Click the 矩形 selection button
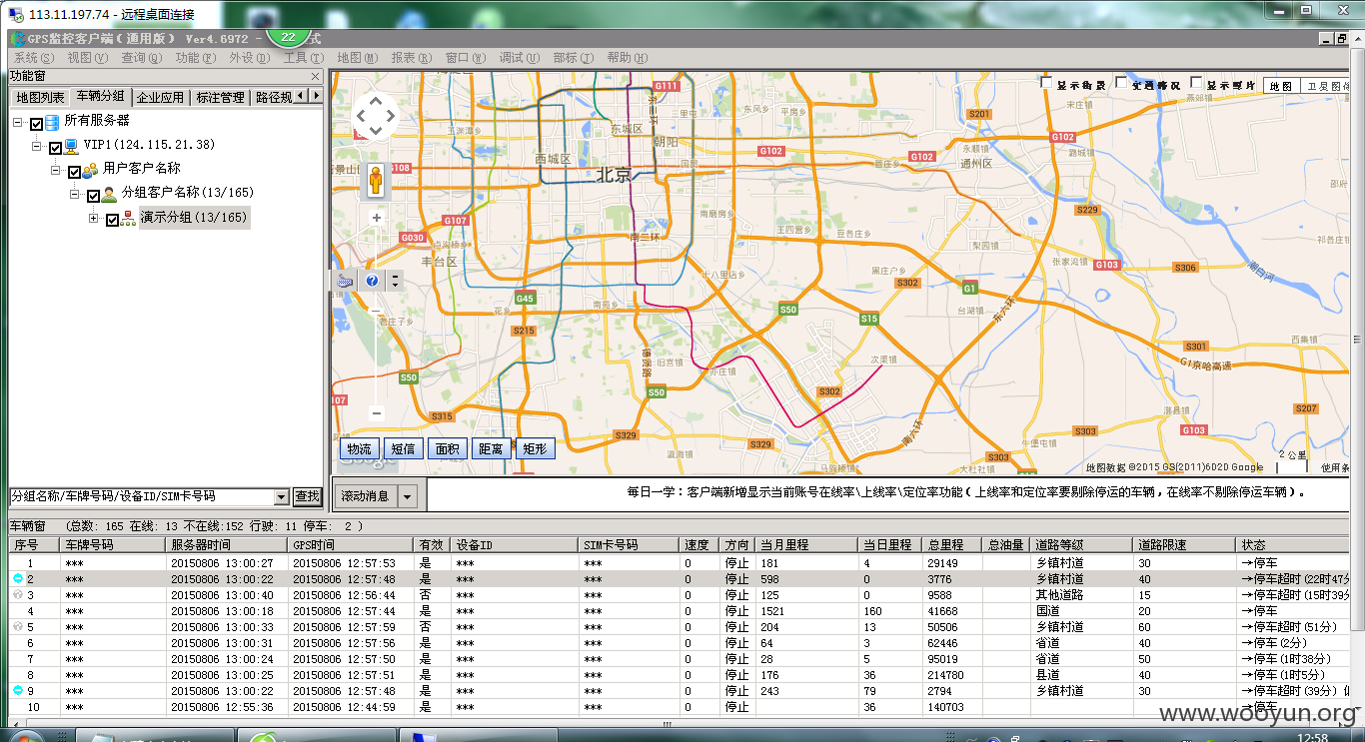The width and height of the screenshot is (1365, 742). click(535, 448)
